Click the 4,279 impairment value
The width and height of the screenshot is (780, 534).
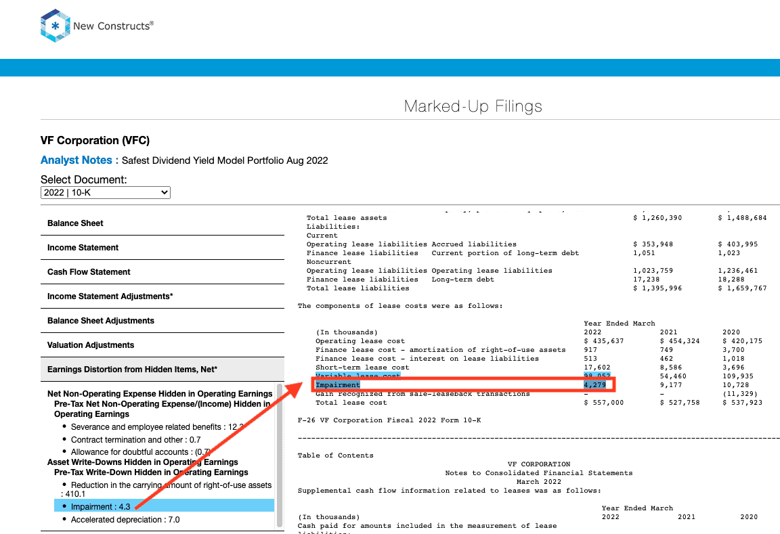tap(595, 385)
